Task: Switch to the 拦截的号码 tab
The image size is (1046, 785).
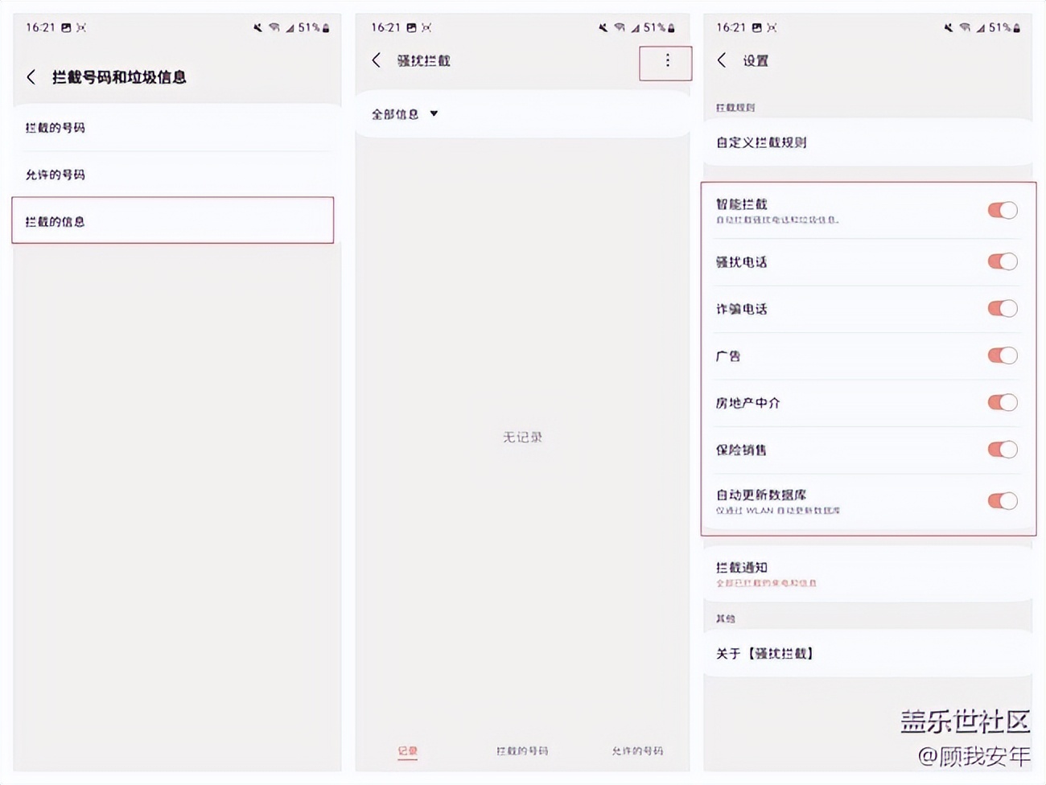Action: click(521, 750)
